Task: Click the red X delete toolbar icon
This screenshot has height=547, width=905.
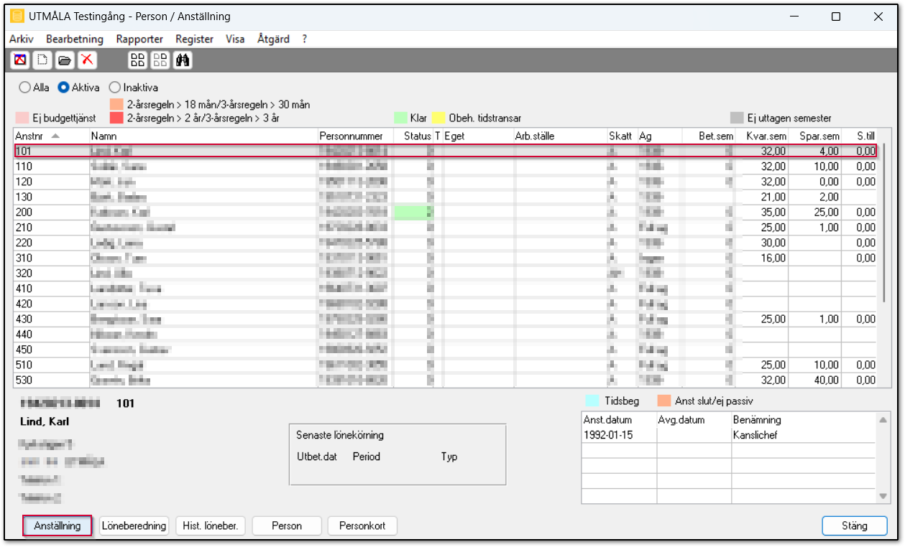Action: pyautogui.click(x=87, y=60)
